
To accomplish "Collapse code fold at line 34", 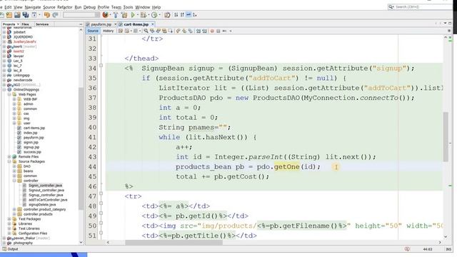I will pos(101,66).
